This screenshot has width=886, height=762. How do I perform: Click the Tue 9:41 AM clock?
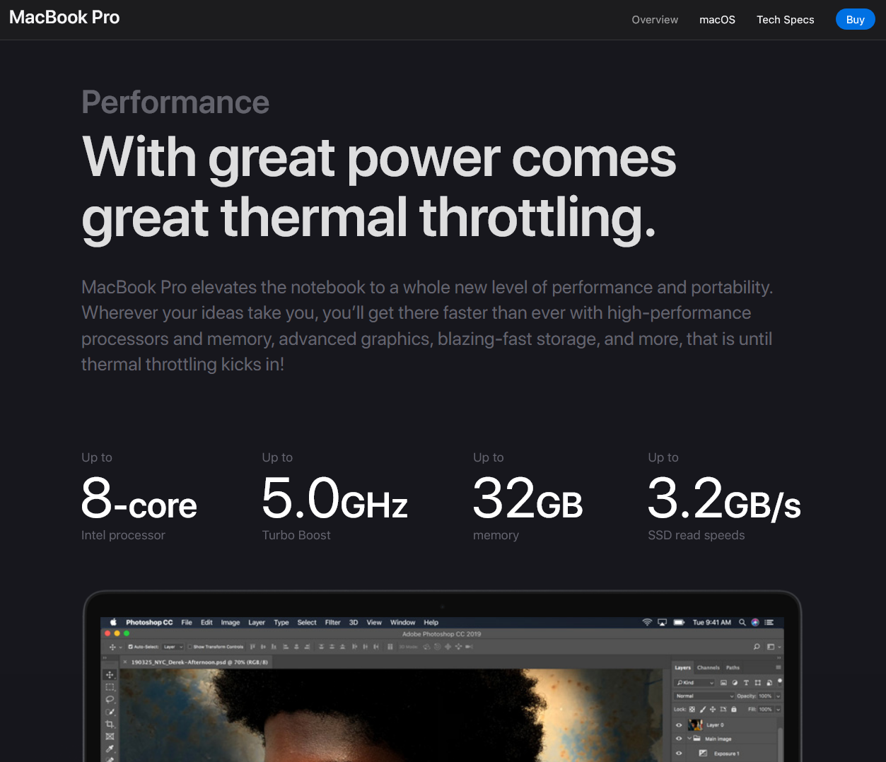pyautogui.click(x=712, y=622)
